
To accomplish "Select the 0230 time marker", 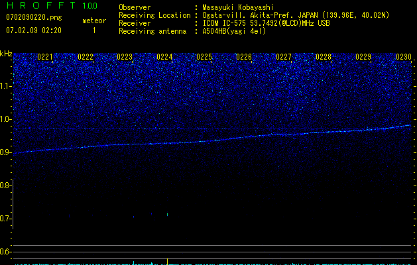I will [403, 58].
